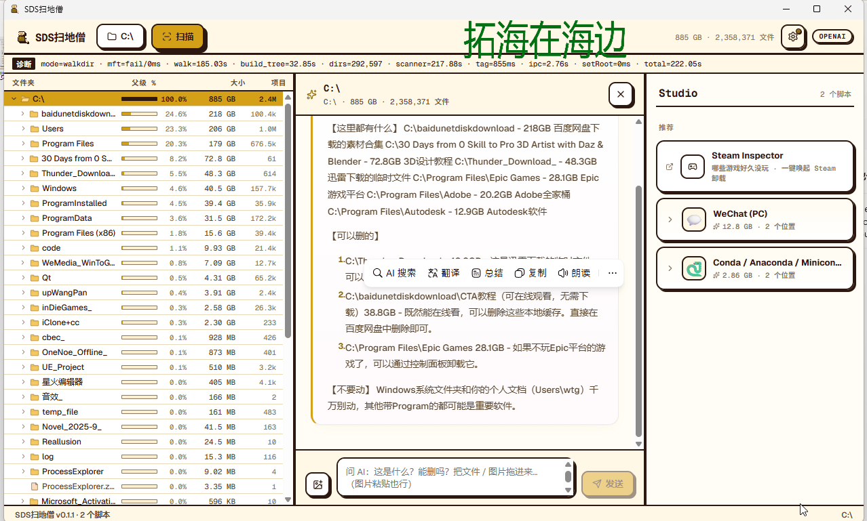Open the more options ellipsis in popup
Viewport: 867px width, 521px height.
613,273
